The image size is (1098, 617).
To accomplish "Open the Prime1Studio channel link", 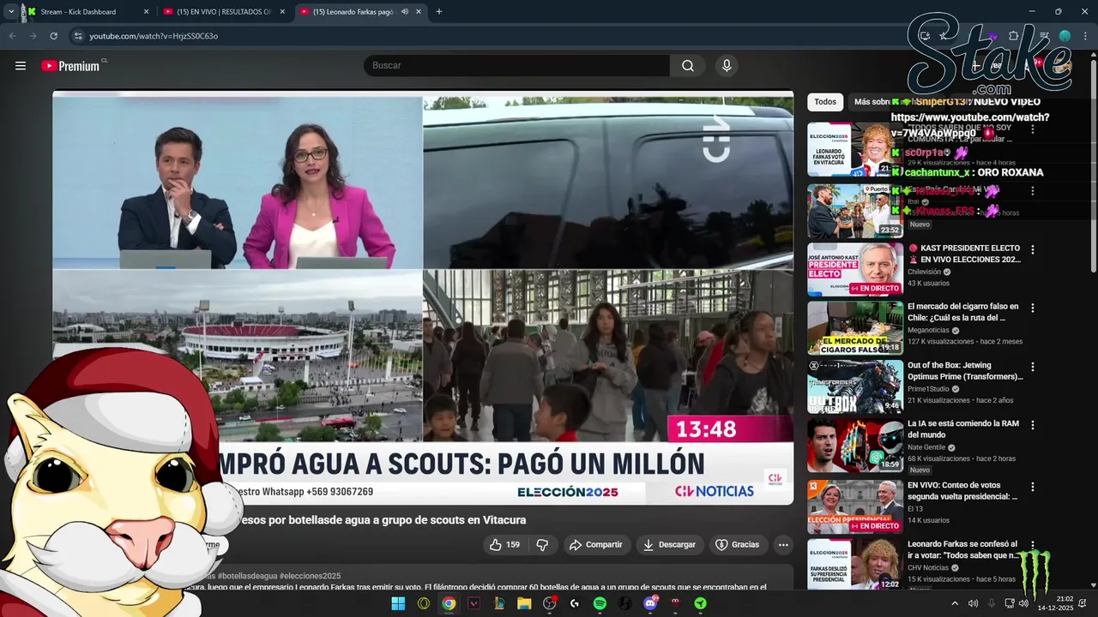I will [930, 389].
